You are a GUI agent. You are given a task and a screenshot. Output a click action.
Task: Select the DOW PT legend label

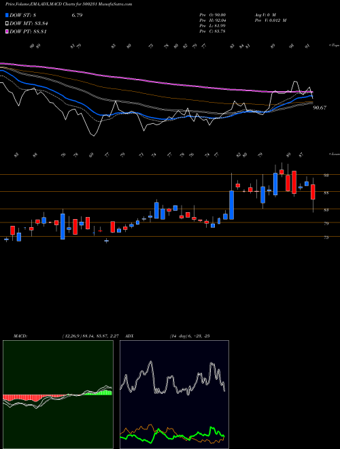[28, 31]
